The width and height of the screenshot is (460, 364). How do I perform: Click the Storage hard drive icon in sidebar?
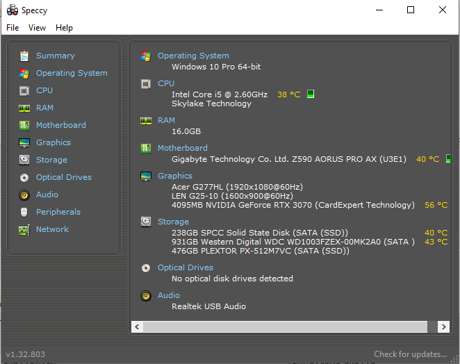[24, 160]
